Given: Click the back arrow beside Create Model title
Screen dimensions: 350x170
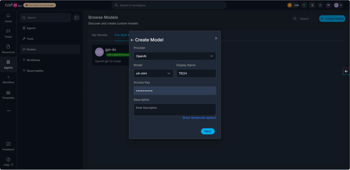Looking at the screenshot, I should pyautogui.click(x=132, y=40).
